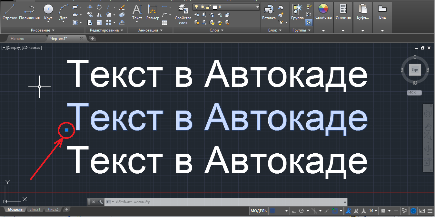Toggle annotation objects visibility icon
435x217 pixels.
tap(348, 211)
